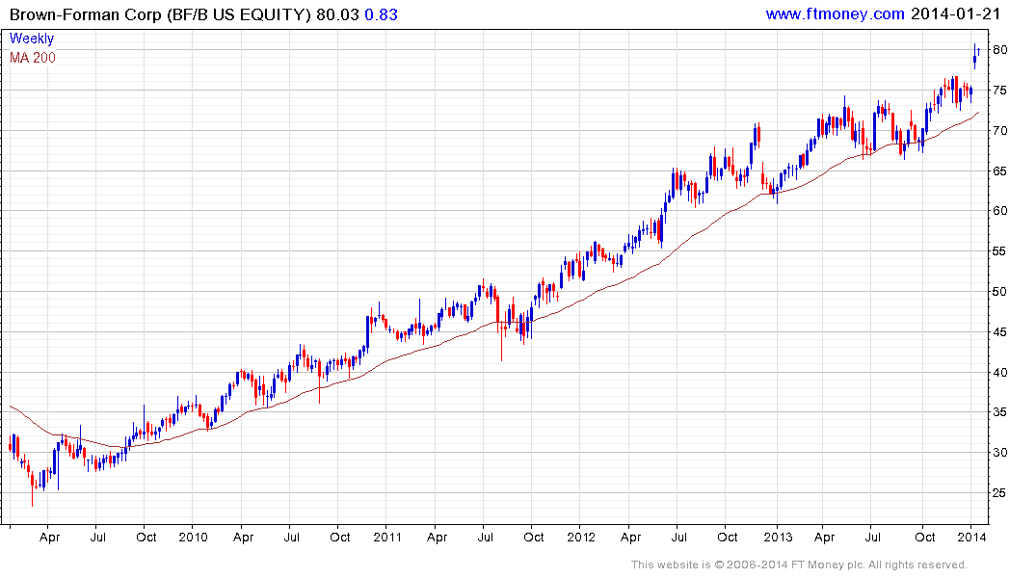The height and width of the screenshot is (578, 1036).
Task: Click the MA 200 legend label
Action: (33, 58)
